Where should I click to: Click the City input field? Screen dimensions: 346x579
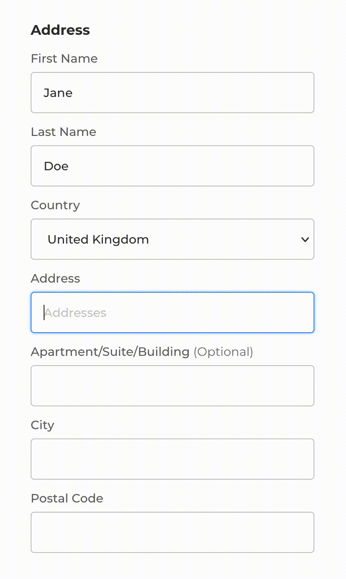click(172, 459)
